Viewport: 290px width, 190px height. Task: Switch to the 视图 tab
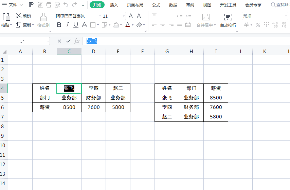coord(207,5)
